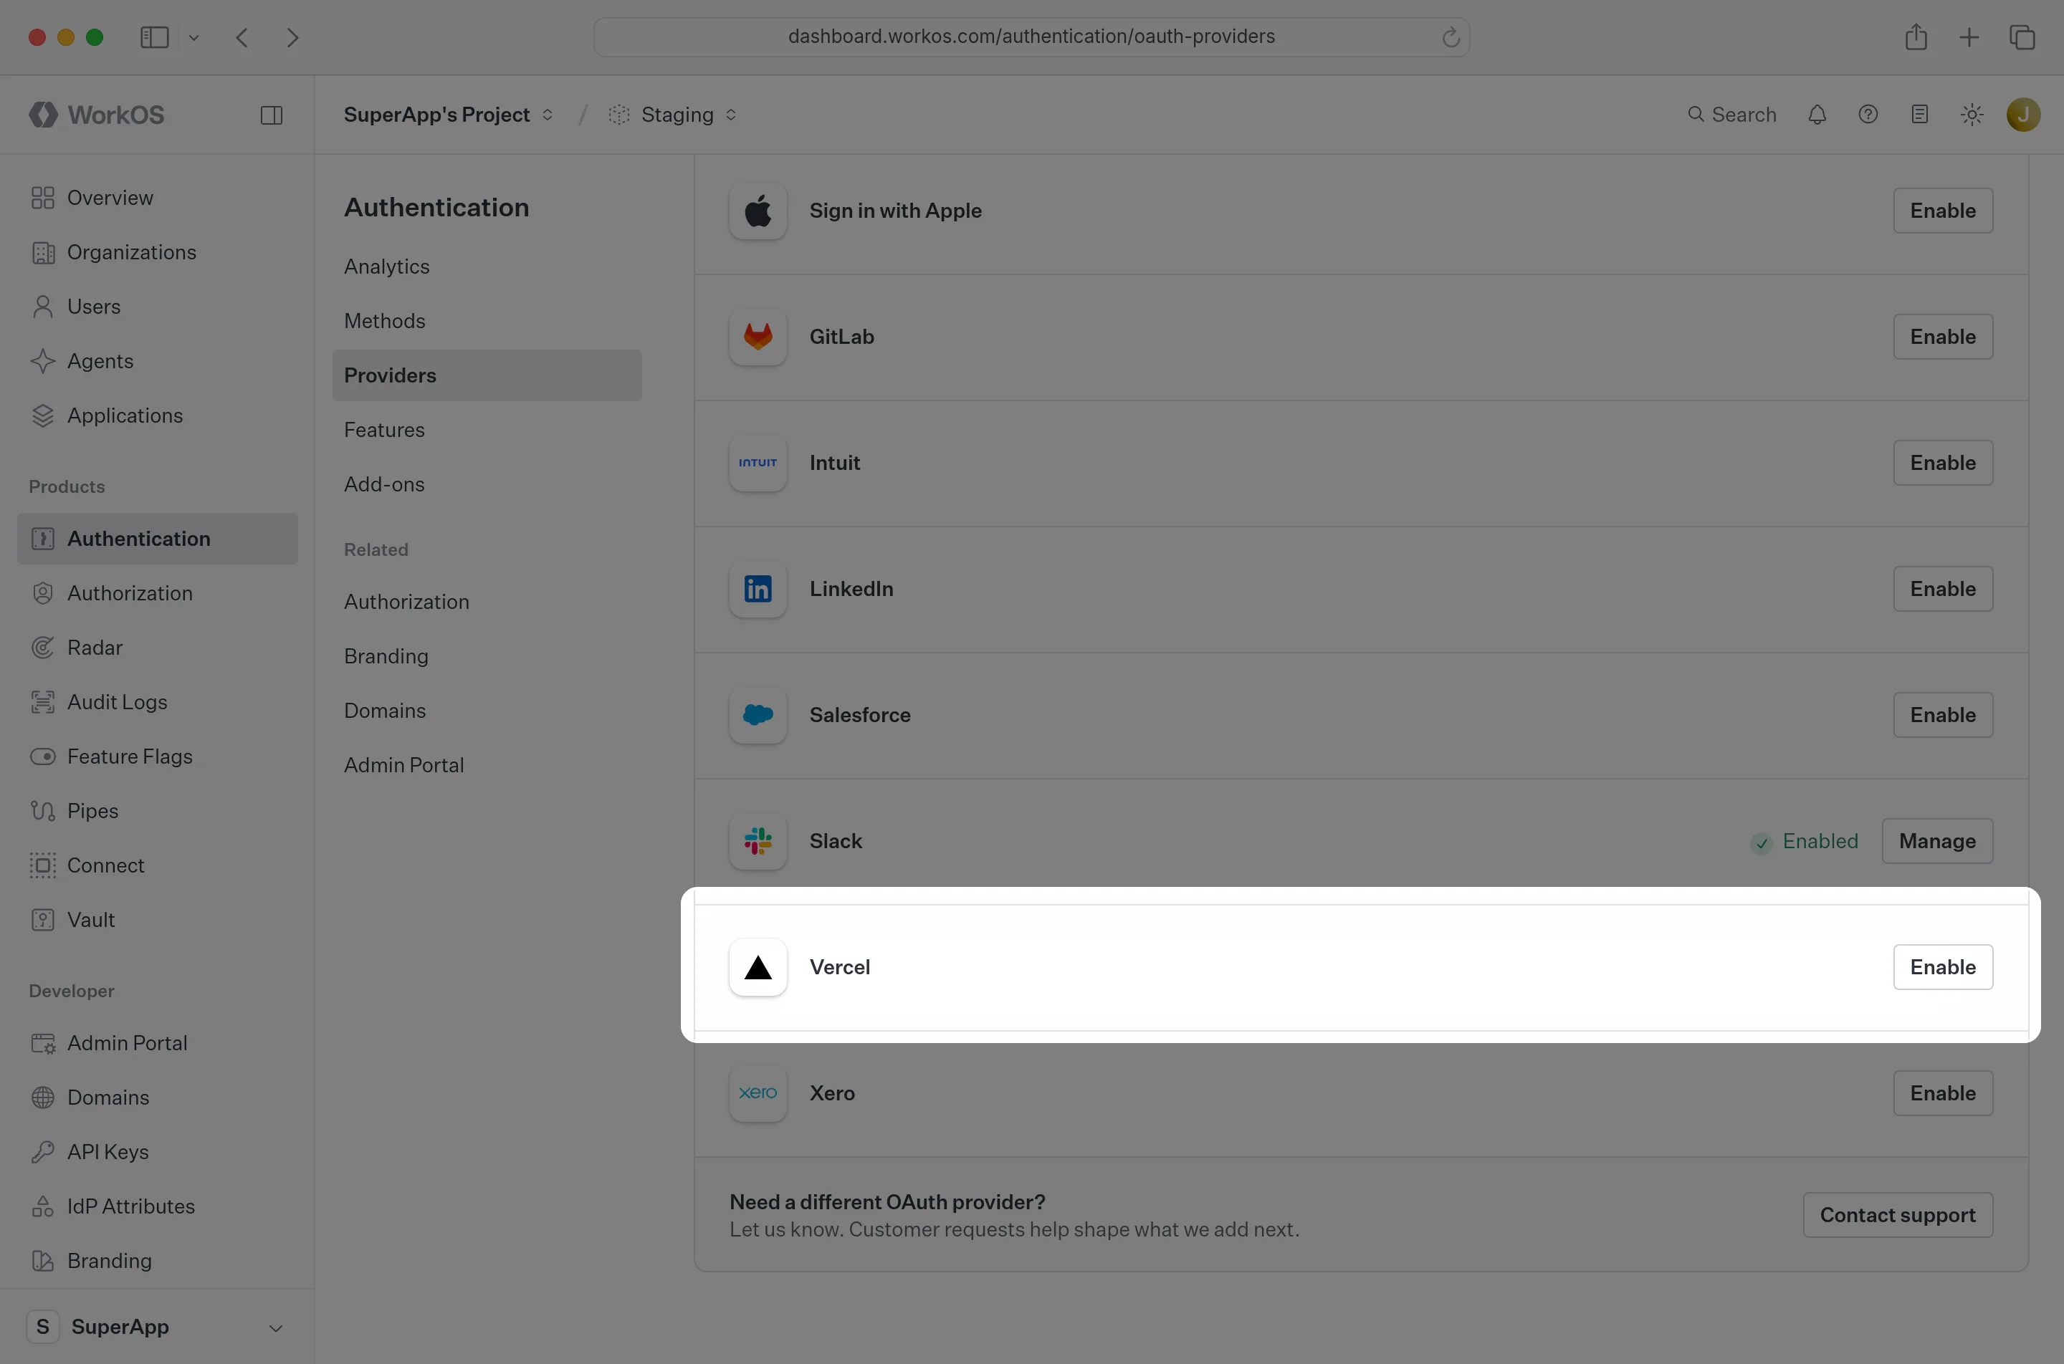
Task: Switch to the Analytics tab
Action: coord(487,266)
